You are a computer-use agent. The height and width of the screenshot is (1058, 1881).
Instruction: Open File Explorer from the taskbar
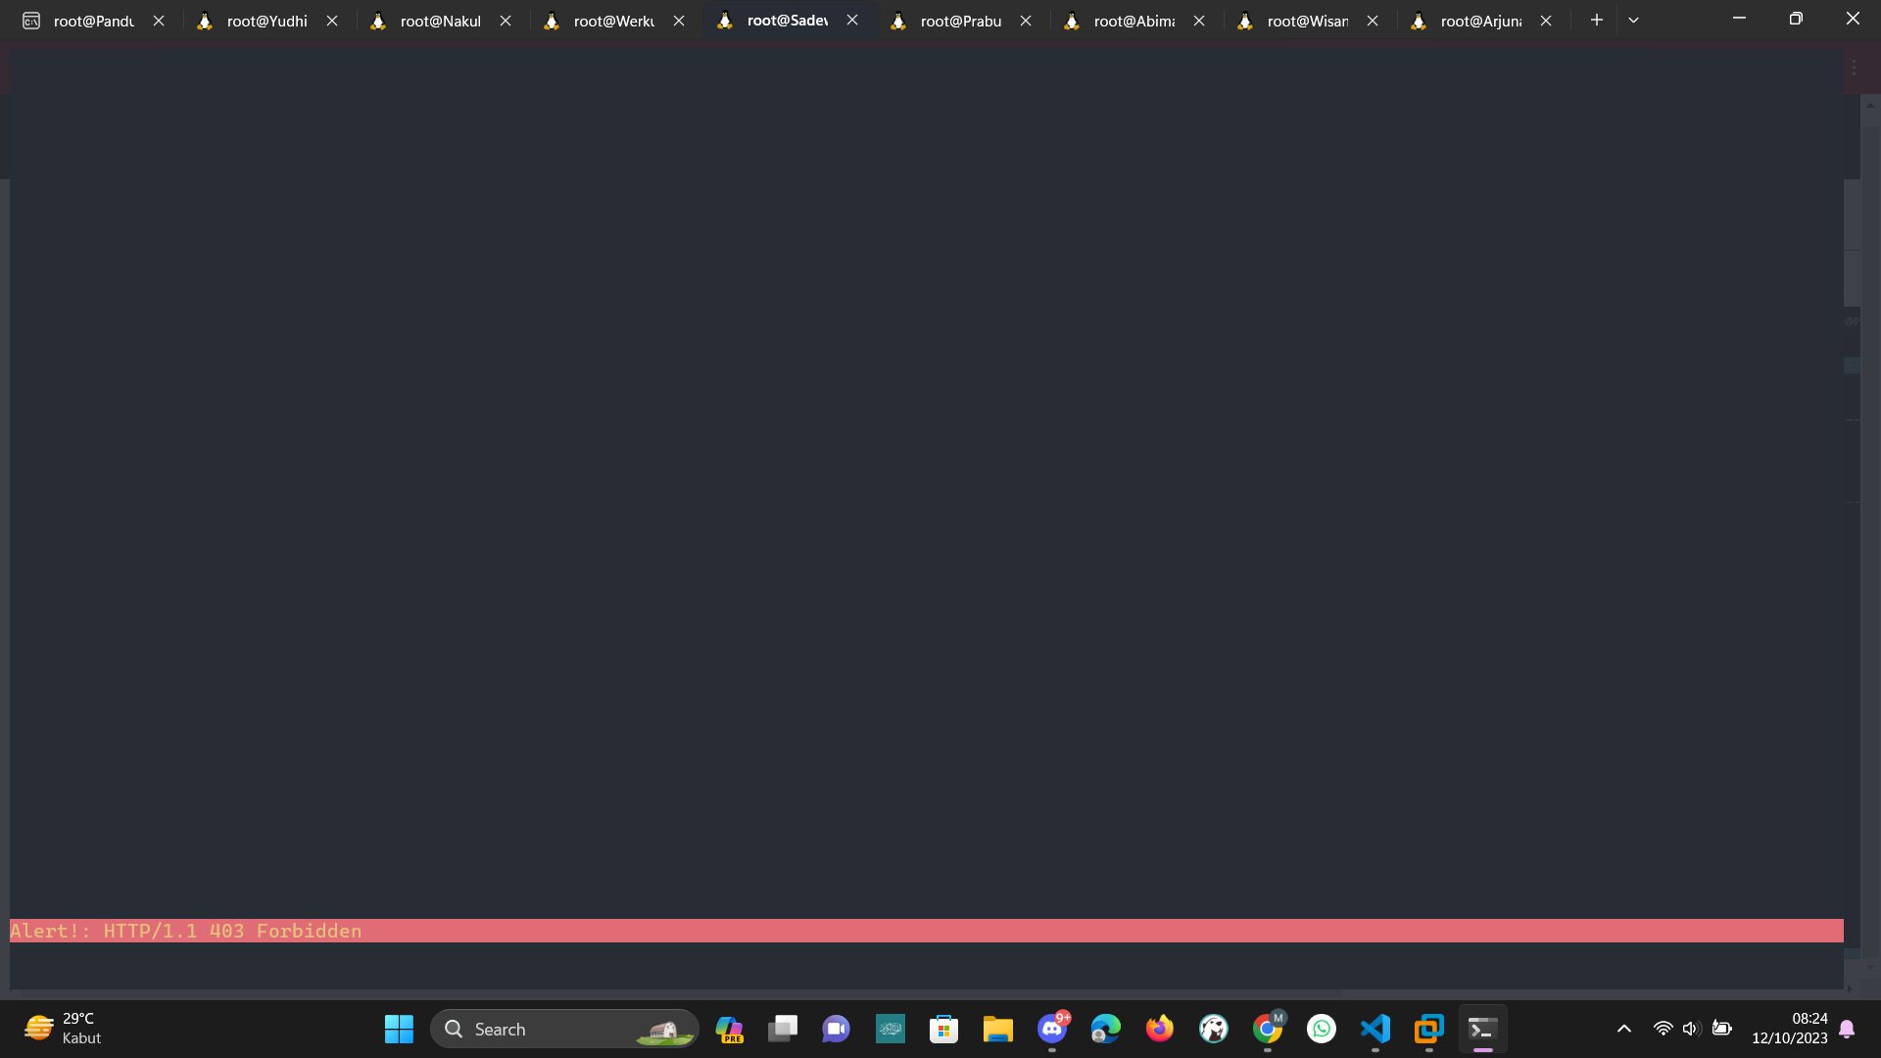pos(997,1029)
